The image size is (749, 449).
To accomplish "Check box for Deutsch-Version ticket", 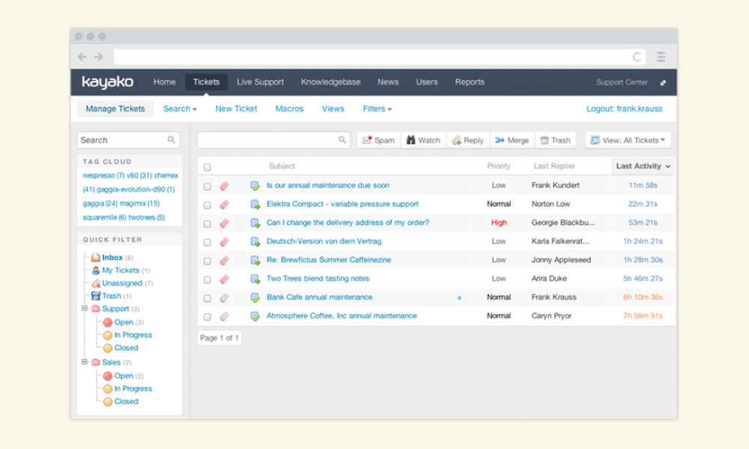I will (207, 242).
